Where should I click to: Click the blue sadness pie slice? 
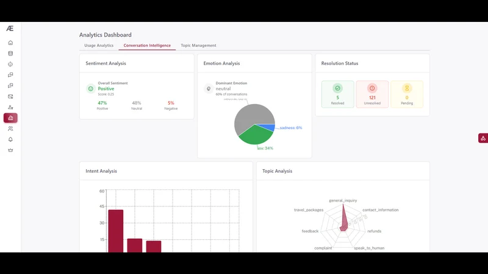(269, 127)
